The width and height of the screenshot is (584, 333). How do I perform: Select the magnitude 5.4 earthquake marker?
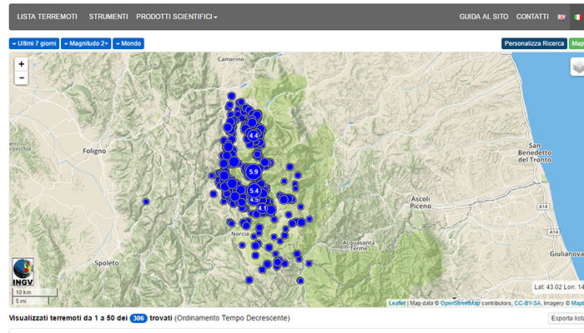(255, 191)
